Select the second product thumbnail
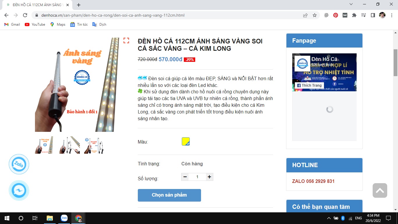The width and height of the screenshot is (398, 224). [70, 145]
